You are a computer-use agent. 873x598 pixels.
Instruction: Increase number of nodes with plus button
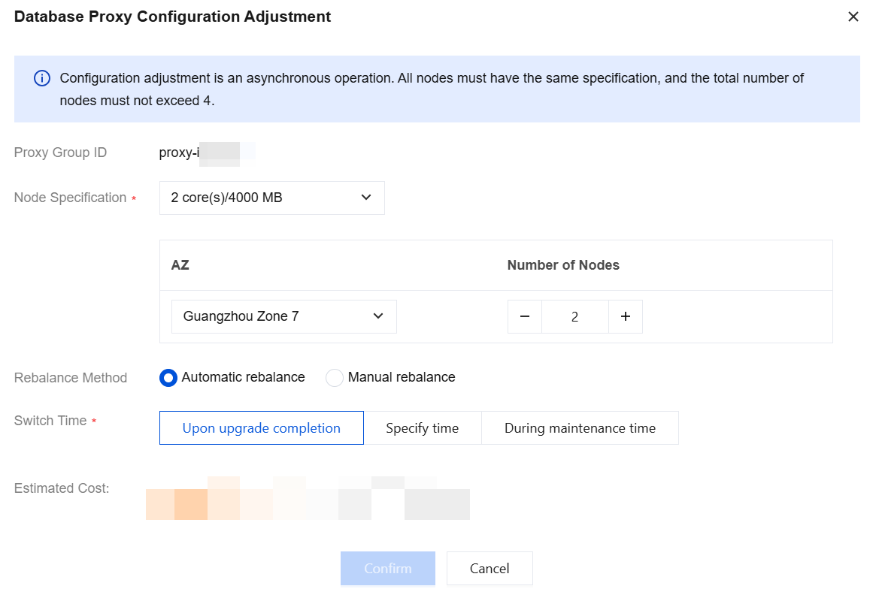tap(626, 316)
